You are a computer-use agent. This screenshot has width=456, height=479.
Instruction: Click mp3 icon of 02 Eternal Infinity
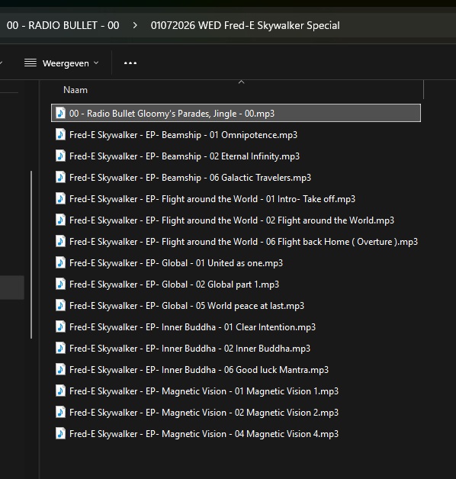coord(60,156)
